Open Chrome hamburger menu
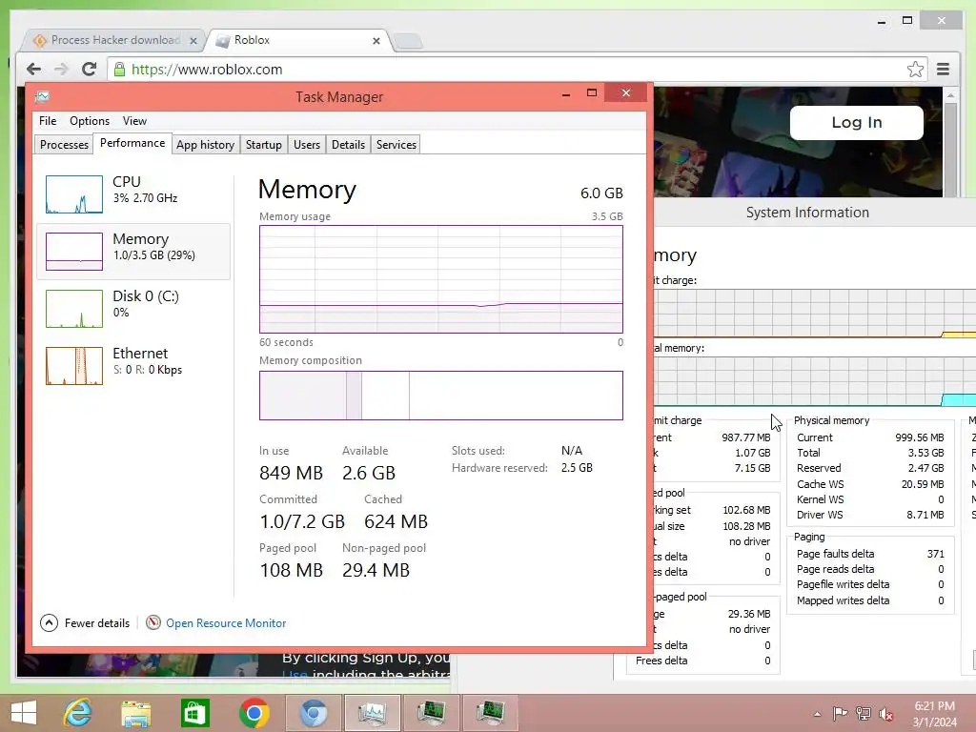Viewport: 976px width, 732px height. [943, 69]
